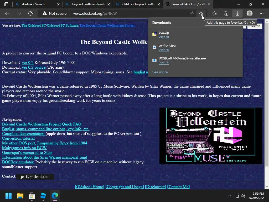Click the cw-front.jpg file icon
The image size is (269, 202).
[x=154, y=47]
